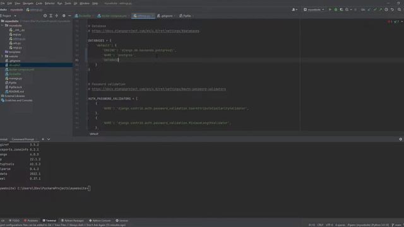Open the Window menu
The image size is (404, 227).
click(x=84, y=3)
